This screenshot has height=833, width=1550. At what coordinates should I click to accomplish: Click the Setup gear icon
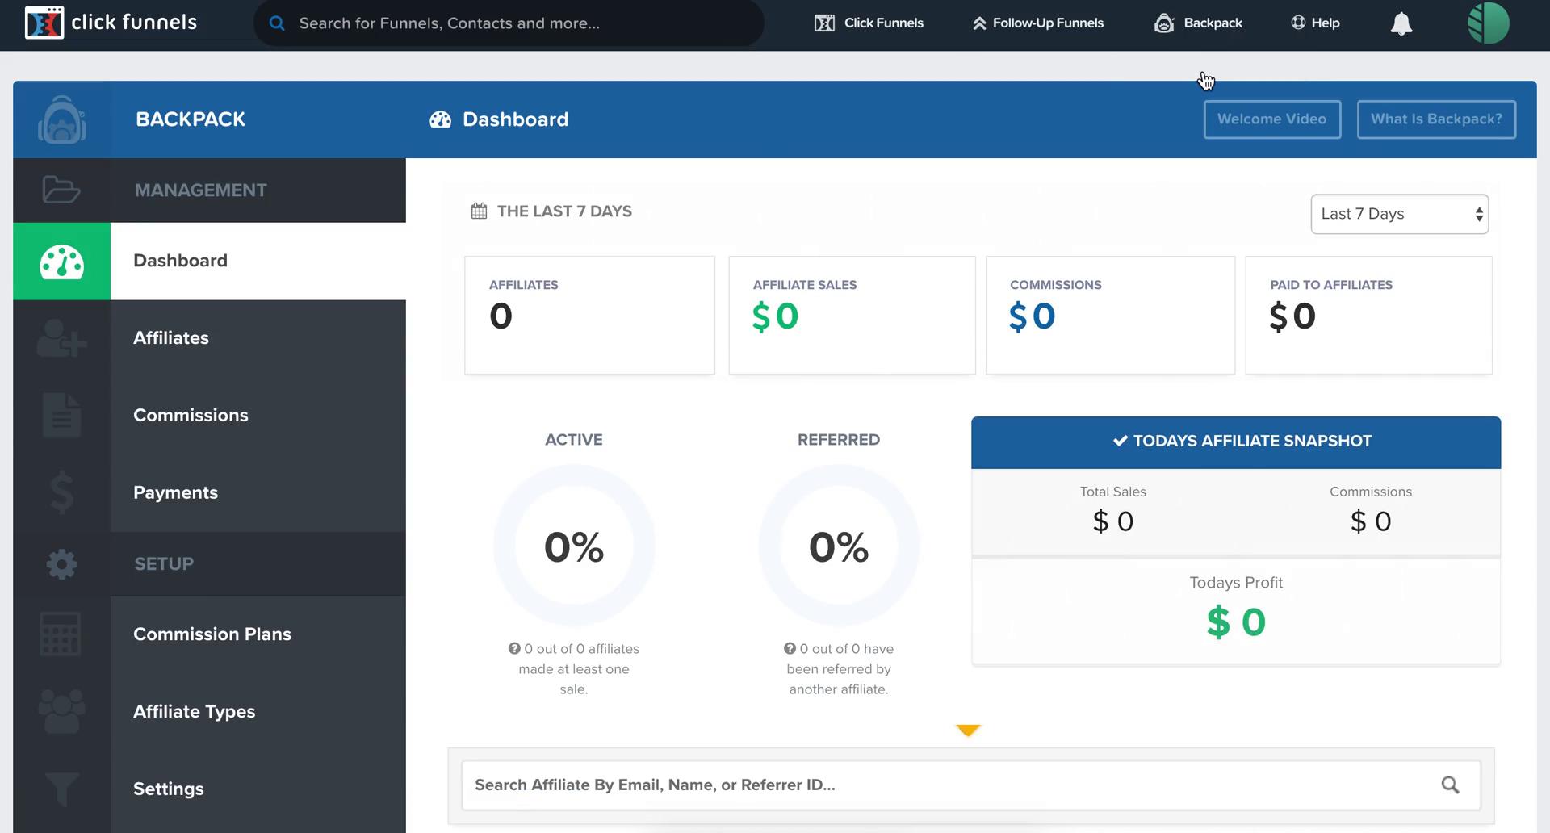(x=61, y=563)
